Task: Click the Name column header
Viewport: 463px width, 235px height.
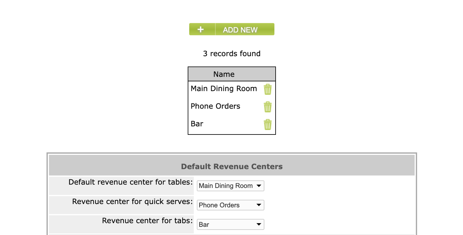Action: tap(224, 74)
